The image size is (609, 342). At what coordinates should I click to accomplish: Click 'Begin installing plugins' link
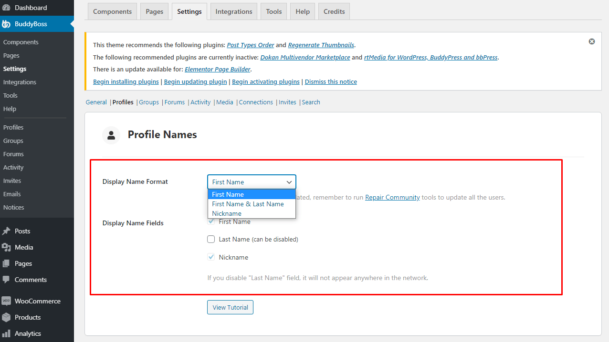point(126,81)
